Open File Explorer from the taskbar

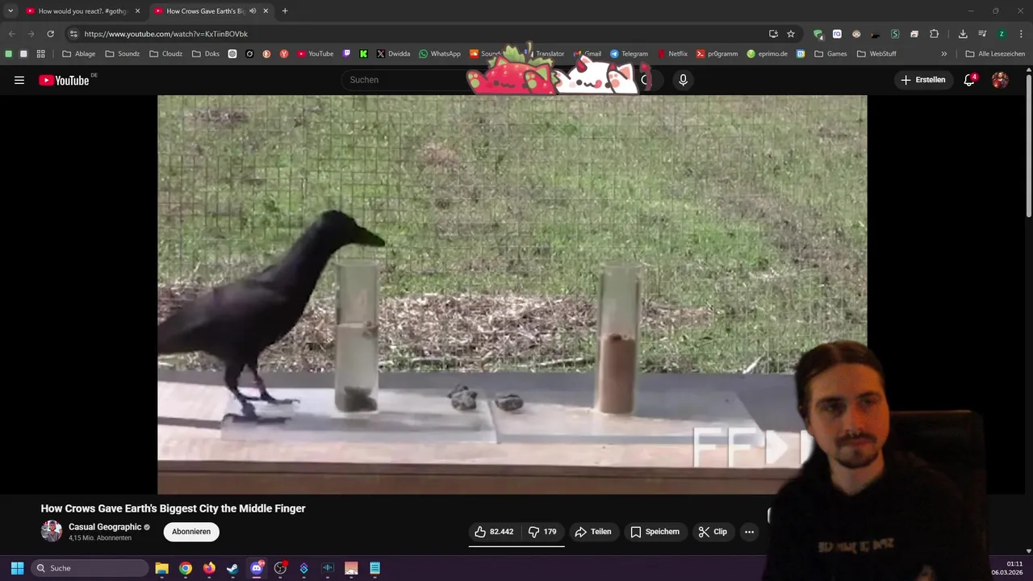[x=161, y=568]
